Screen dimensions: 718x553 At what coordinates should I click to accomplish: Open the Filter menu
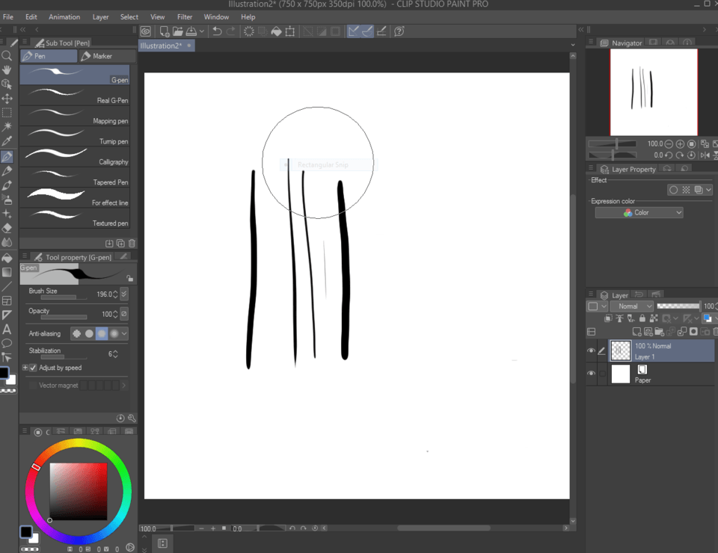[x=185, y=16]
